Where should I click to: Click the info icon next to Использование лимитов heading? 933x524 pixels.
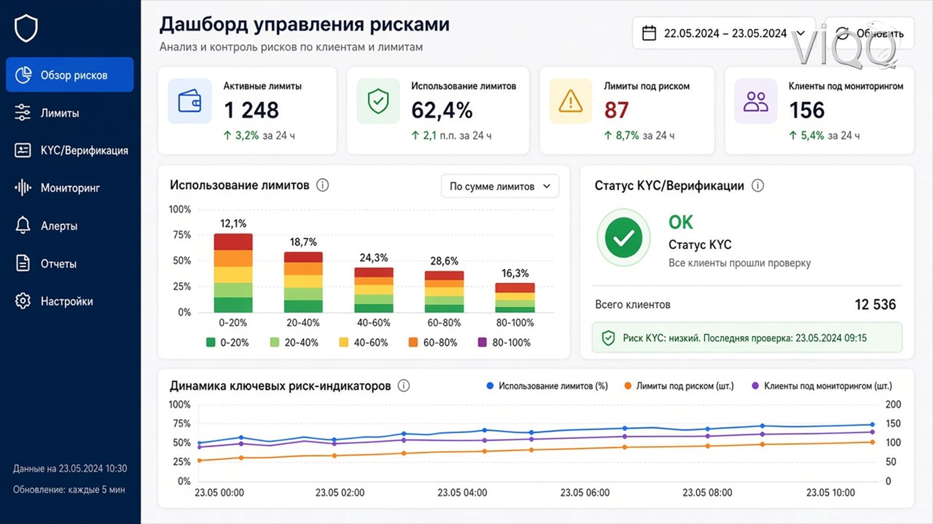click(x=323, y=185)
